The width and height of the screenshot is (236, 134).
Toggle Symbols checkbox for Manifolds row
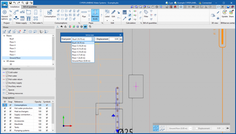click(x=47, y=124)
